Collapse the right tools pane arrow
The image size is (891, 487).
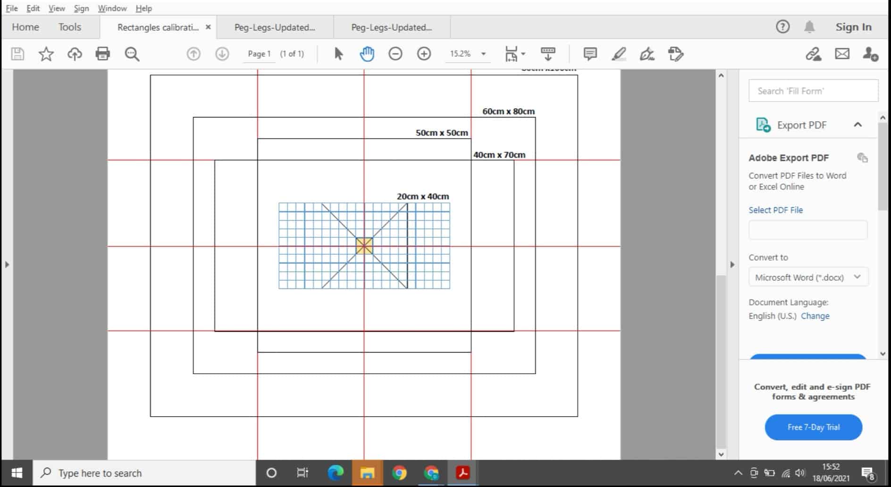tap(732, 264)
